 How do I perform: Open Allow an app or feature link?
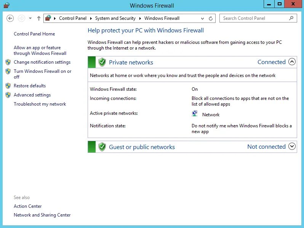click(x=40, y=50)
